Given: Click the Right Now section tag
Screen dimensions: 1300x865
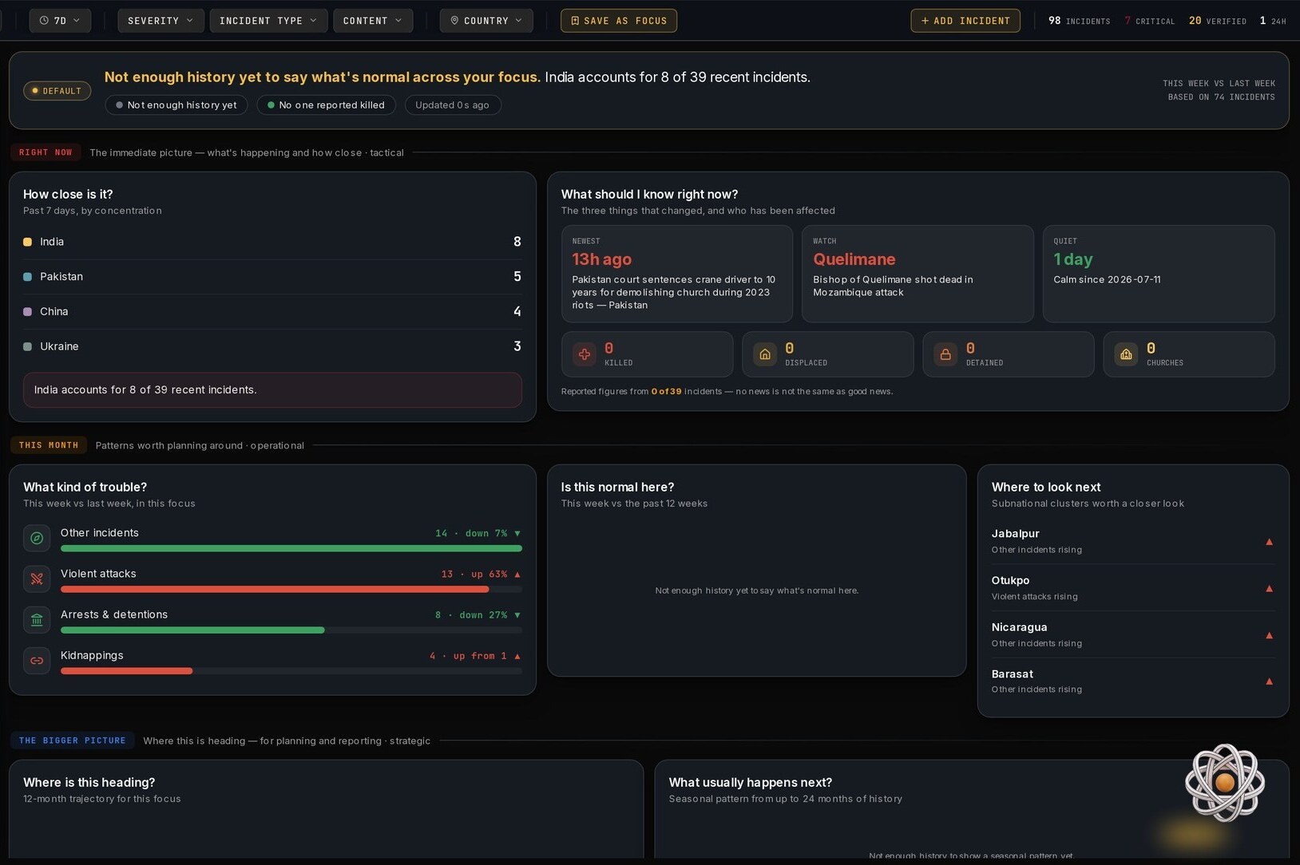Looking at the screenshot, I should coord(46,152).
